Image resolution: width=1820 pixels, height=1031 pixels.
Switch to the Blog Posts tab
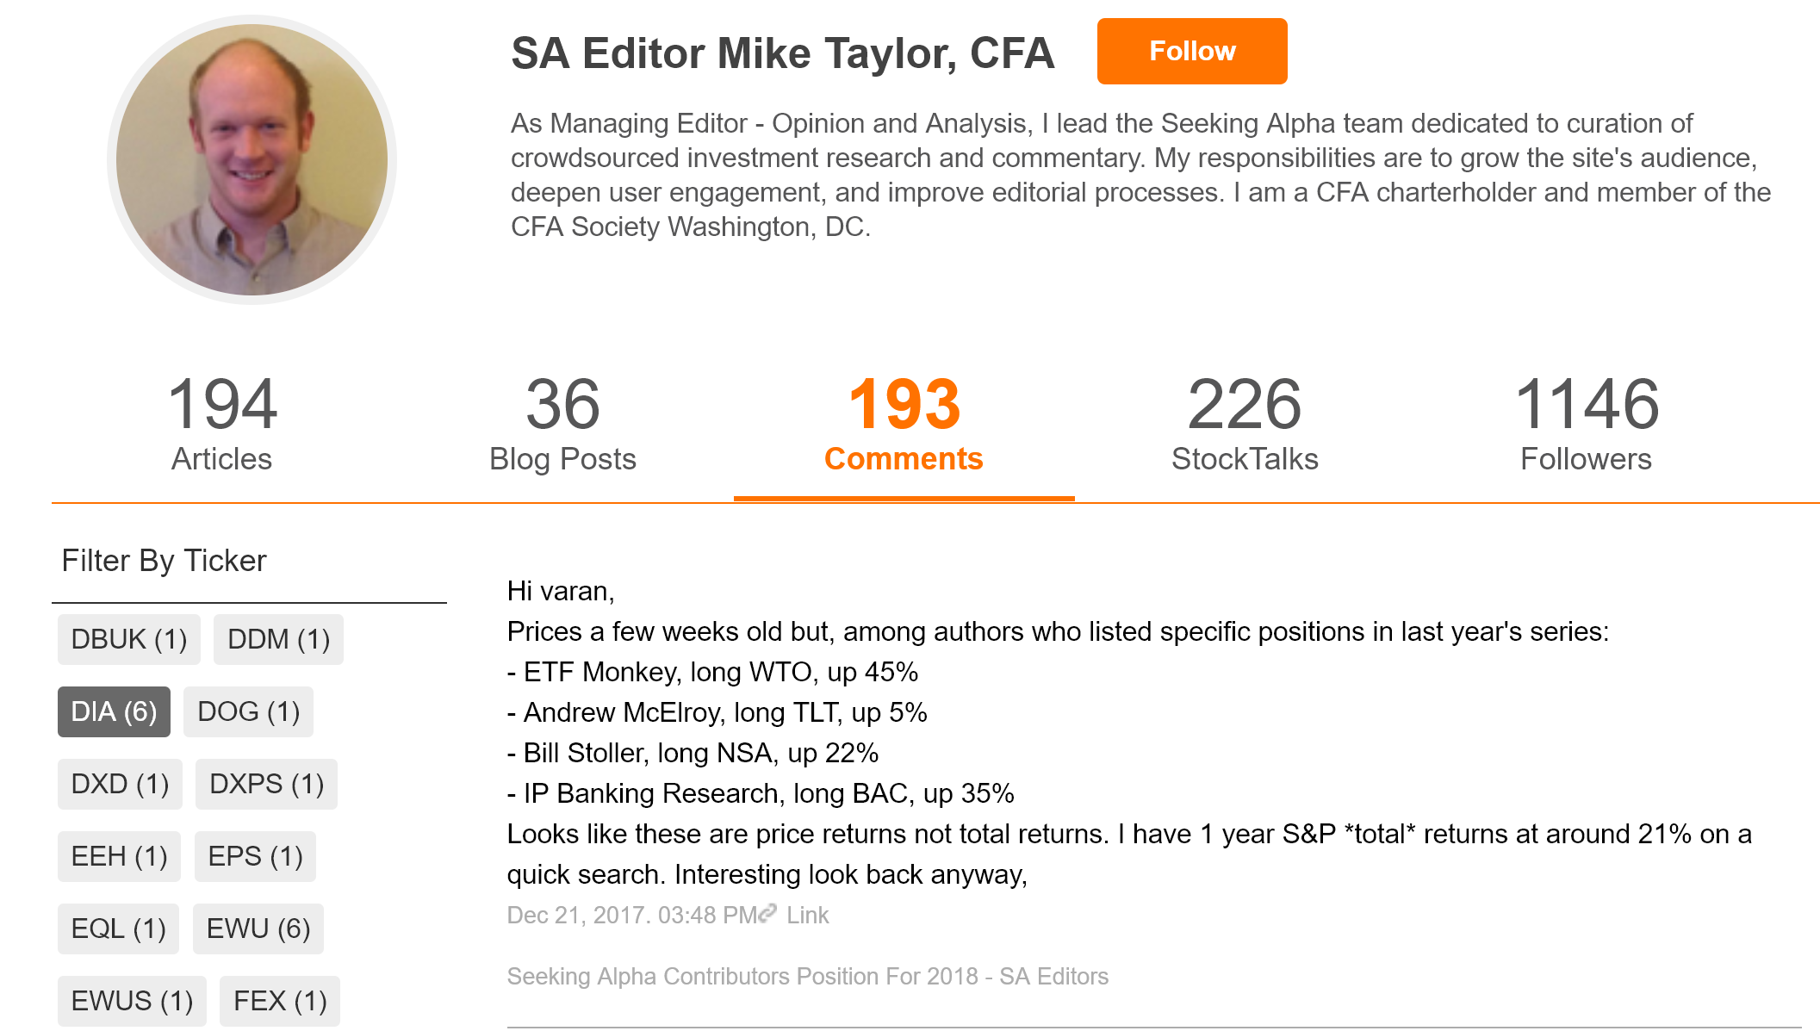[x=562, y=424]
